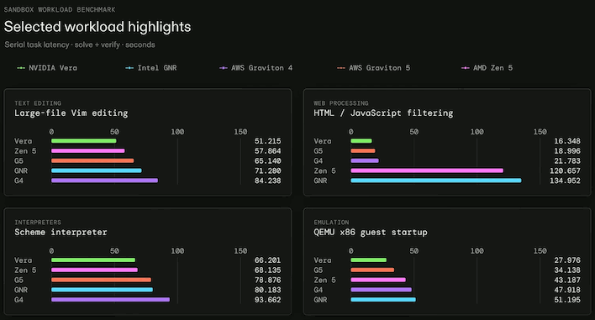This screenshot has height=320, width=595.
Task: Select the G5 bar in Scheme interpreter chart
Action: (x=102, y=280)
